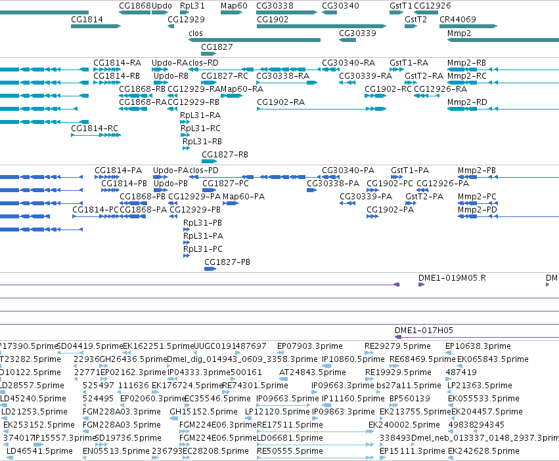Click EST EP10638.3prime label
Image resolution: width=559 pixels, height=461 pixels.
click(478, 346)
